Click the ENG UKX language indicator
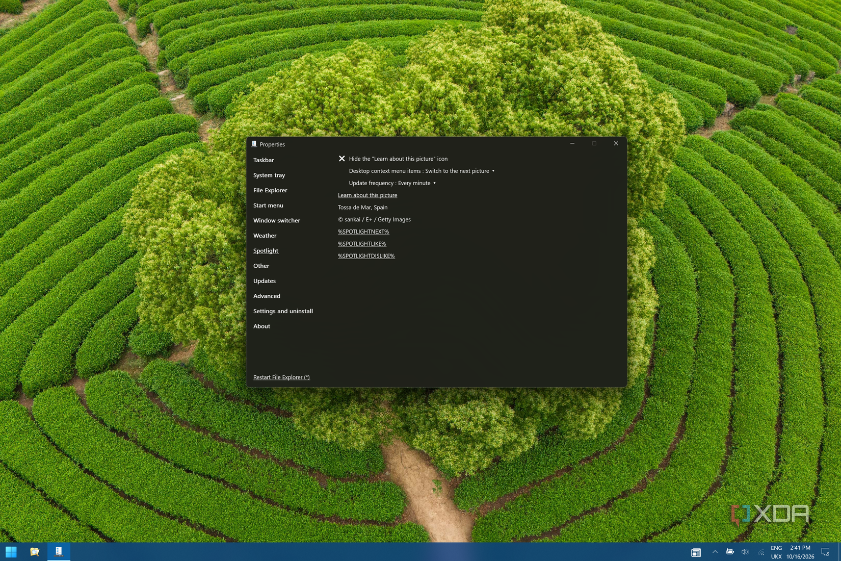Image resolution: width=841 pixels, height=561 pixels. 776,552
